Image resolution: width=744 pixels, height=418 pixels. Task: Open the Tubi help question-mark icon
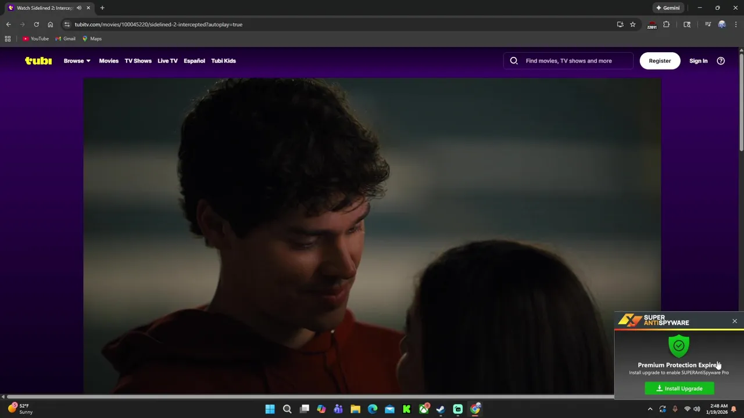pyautogui.click(x=721, y=60)
